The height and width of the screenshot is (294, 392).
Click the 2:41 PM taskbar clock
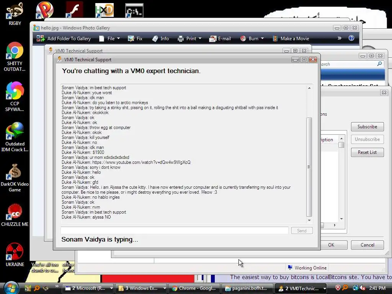[x=377, y=288]
